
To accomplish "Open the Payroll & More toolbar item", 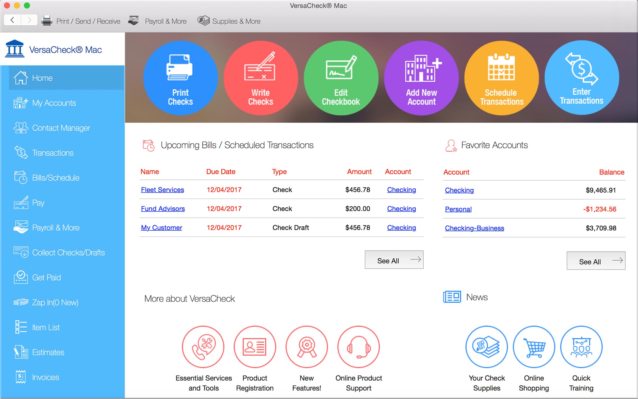I will tap(158, 21).
